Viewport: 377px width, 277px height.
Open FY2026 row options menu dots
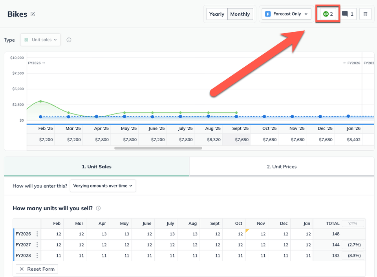point(37,234)
